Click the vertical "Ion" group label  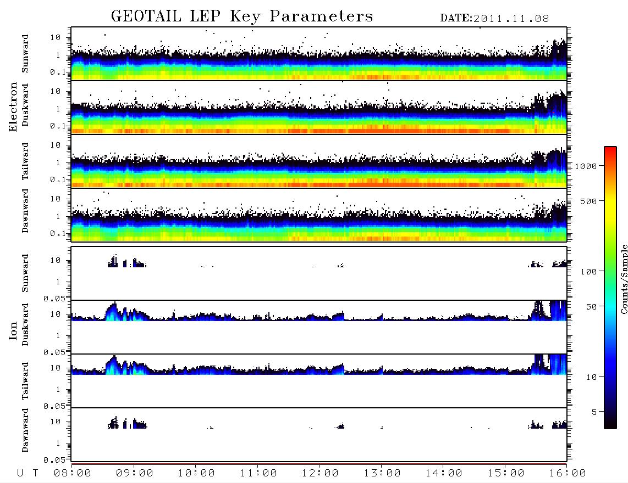(13, 330)
